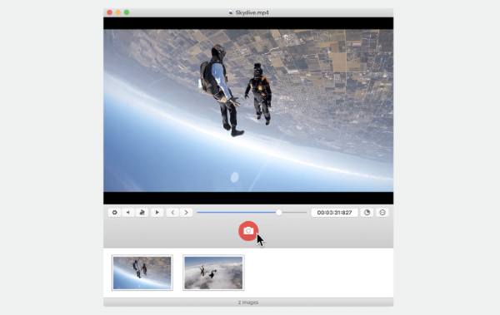Viewport: 500px width, 315px height.
Task: Select the first captured skydivers thumbnail
Action: click(x=142, y=273)
